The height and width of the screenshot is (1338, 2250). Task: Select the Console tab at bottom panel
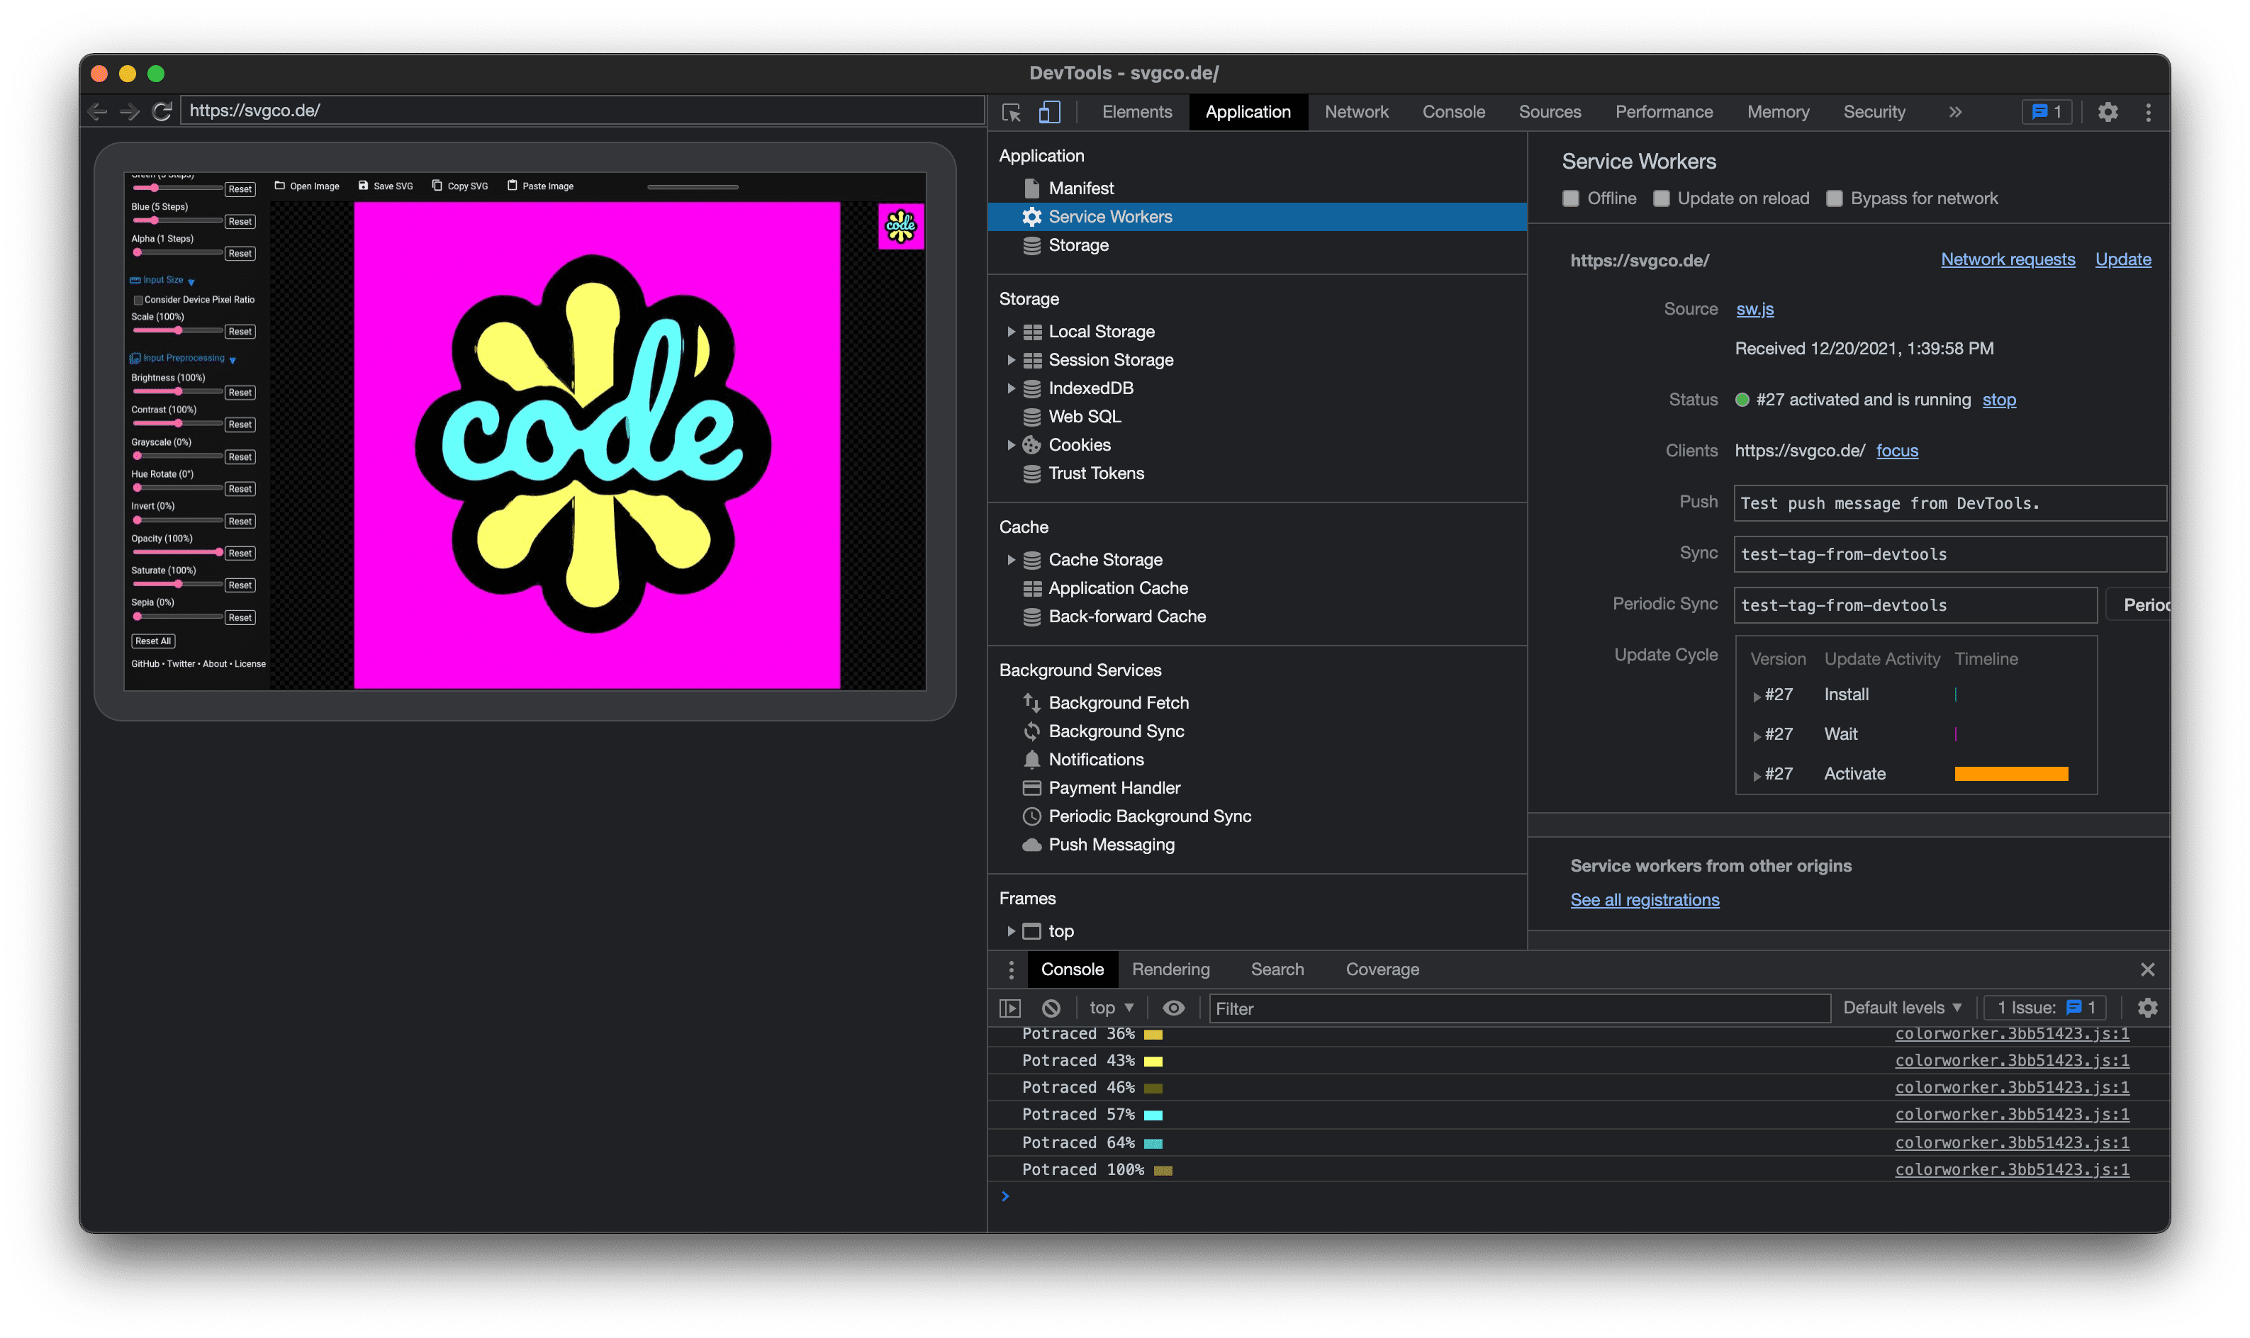pos(1072,969)
